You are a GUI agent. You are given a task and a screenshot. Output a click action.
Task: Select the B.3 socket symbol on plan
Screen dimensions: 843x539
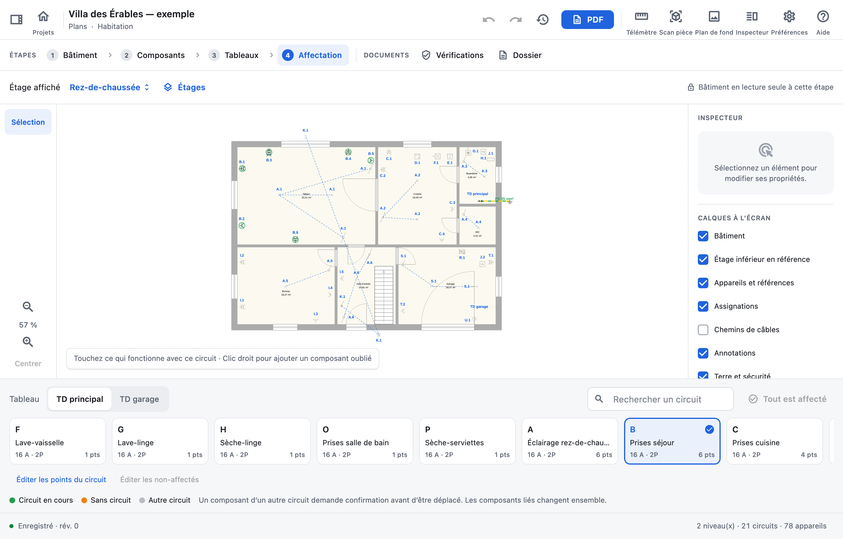pyautogui.click(x=269, y=152)
